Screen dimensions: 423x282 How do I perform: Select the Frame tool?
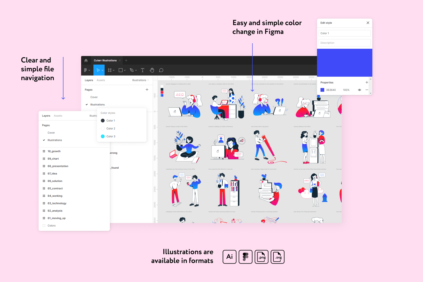(109, 70)
